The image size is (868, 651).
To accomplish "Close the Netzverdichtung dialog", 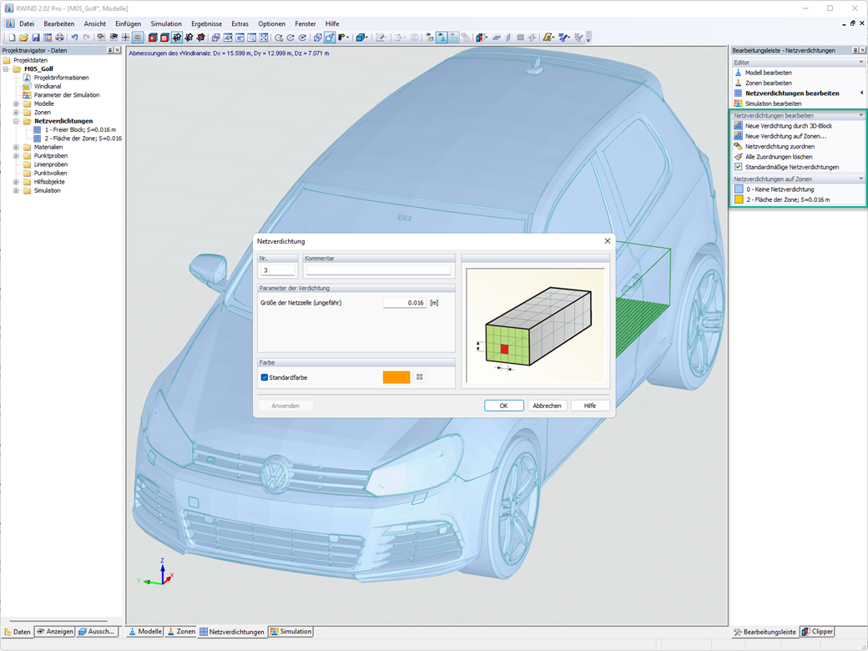I will [608, 241].
